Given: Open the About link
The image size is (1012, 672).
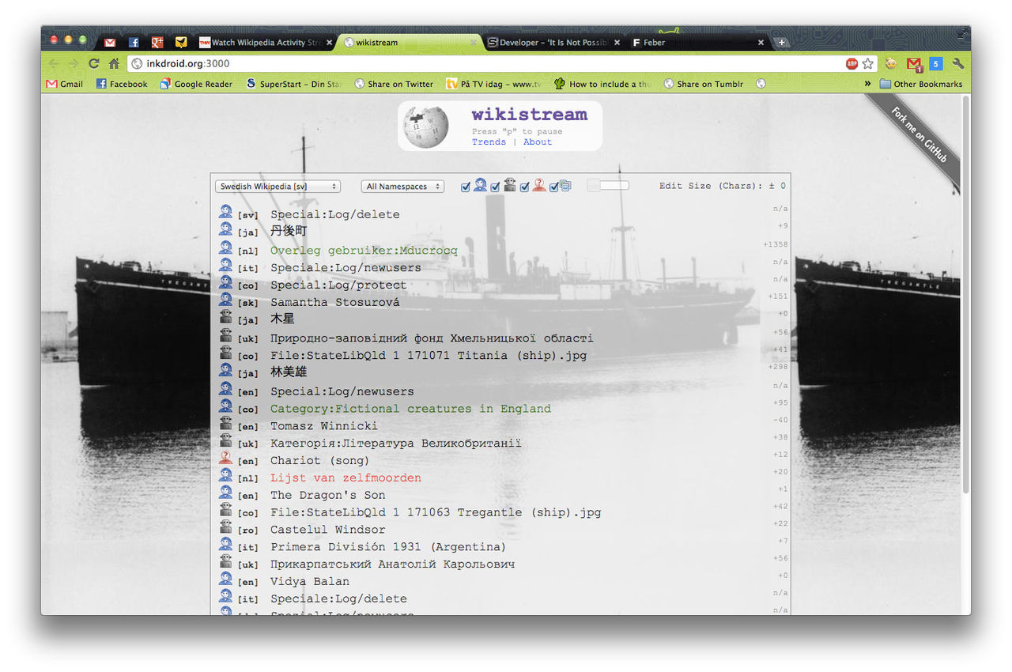Looking at the screenshot, I should coord(538,142).
